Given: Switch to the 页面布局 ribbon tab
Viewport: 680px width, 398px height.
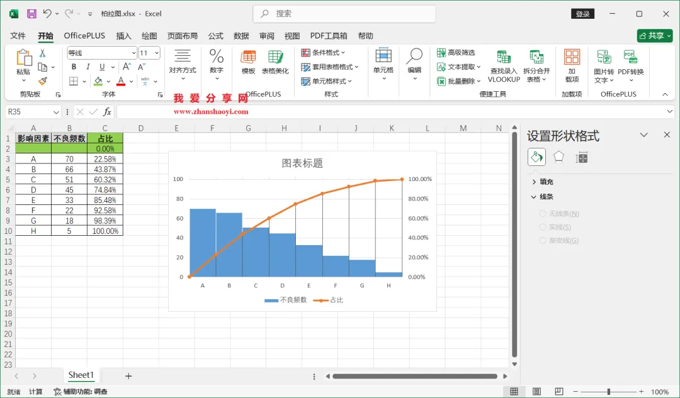Looking at the screenshot, I should [182, 36].
